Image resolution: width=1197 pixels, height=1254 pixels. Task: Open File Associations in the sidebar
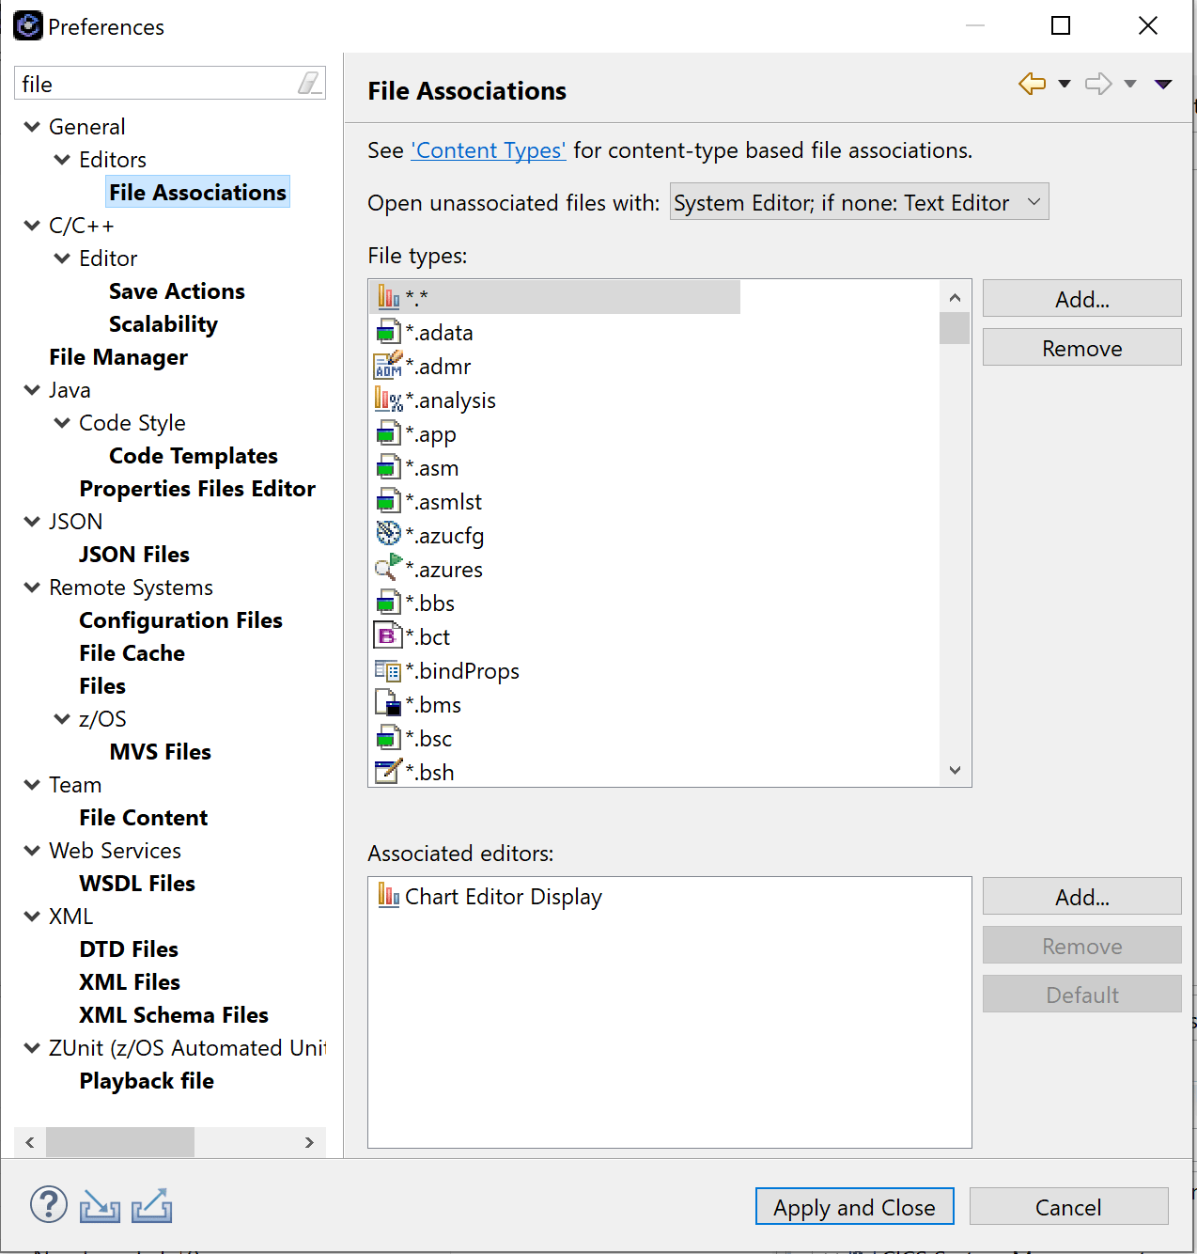click(x=197, y=192)
